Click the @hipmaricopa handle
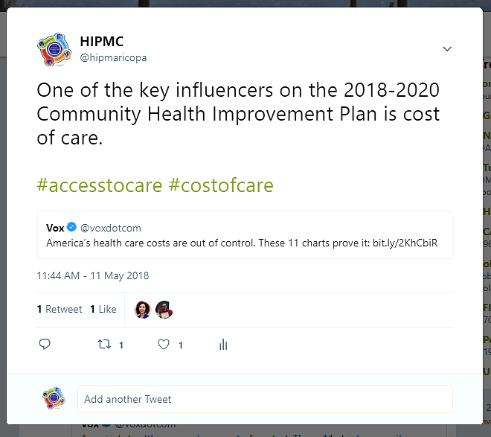The height and width of the screenshot is (437, 491). point(113,57)
